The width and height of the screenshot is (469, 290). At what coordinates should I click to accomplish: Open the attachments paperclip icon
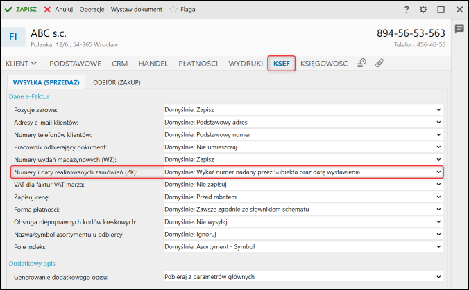(x=379, y=63)
